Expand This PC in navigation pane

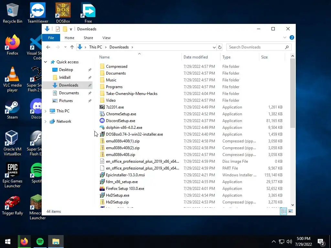(x=45, y=111)
